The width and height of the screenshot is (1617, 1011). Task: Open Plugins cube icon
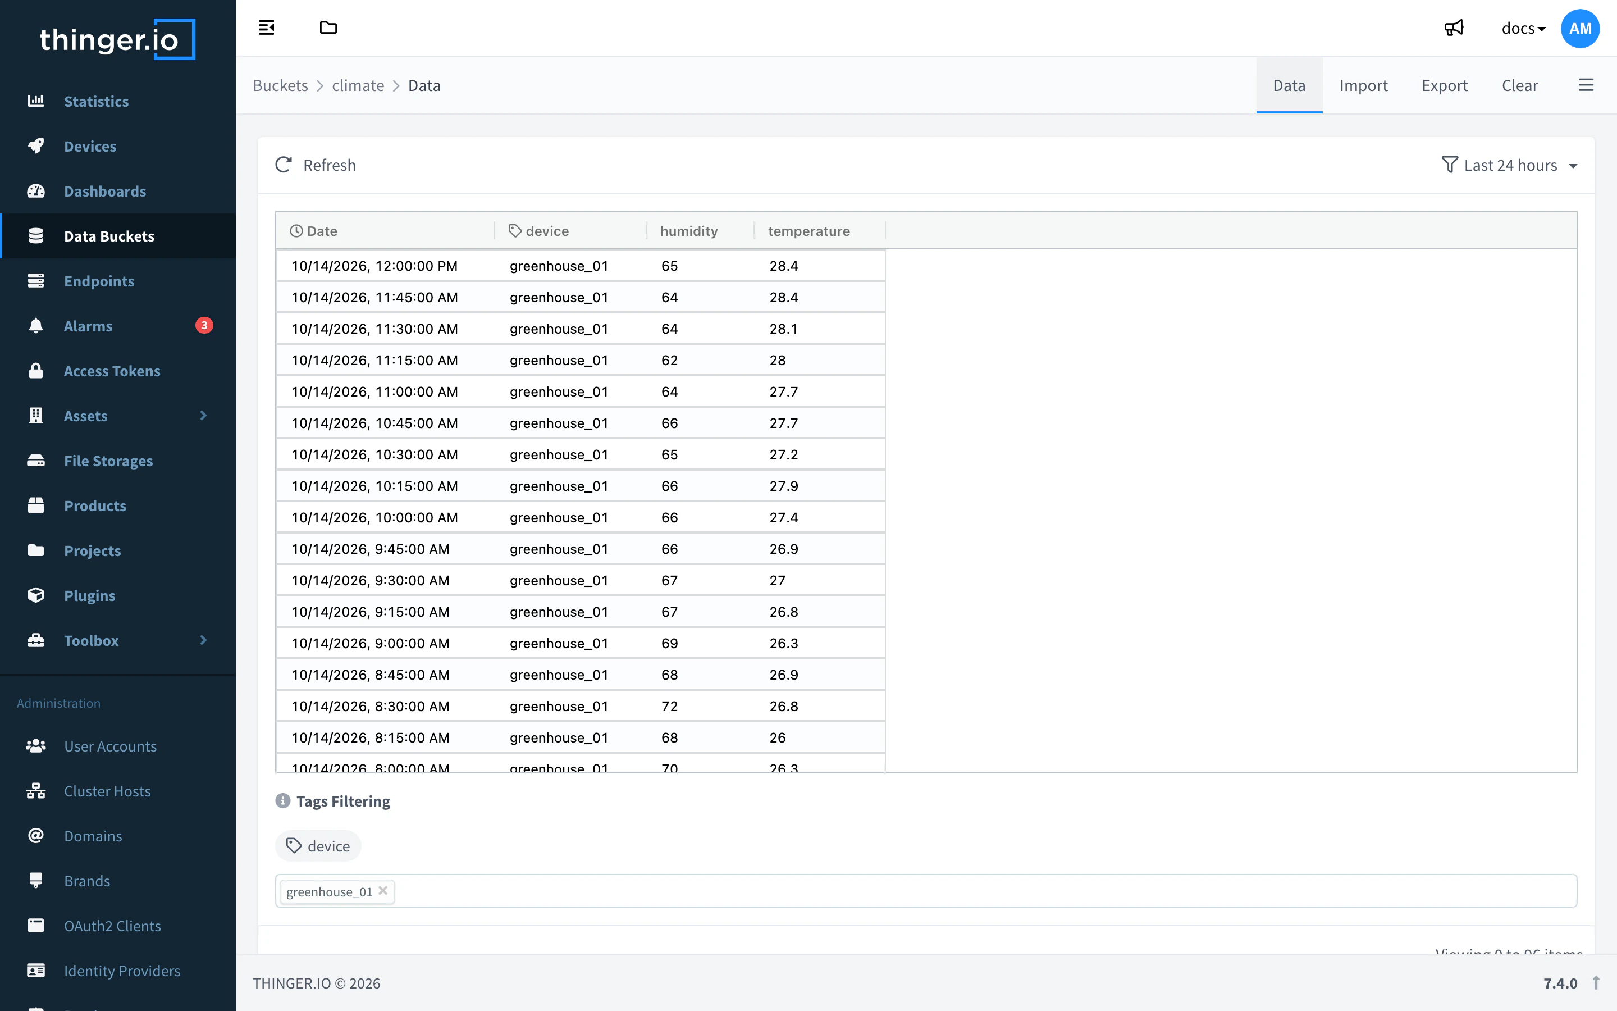tap(36, 595)
